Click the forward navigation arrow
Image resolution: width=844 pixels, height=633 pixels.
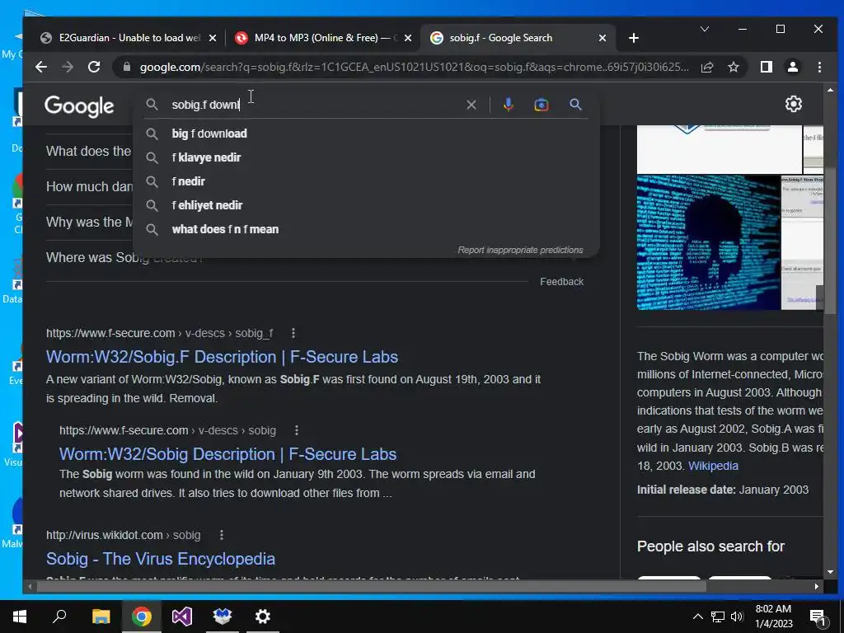tap(68, 67)
